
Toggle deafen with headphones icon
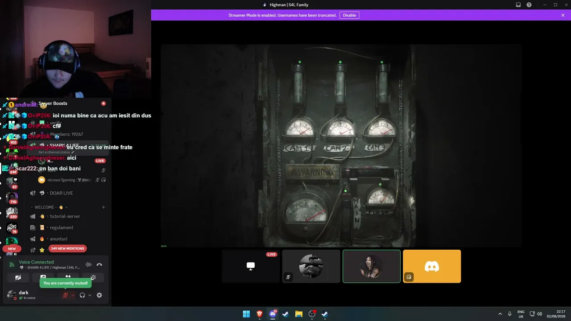[82, 295]
